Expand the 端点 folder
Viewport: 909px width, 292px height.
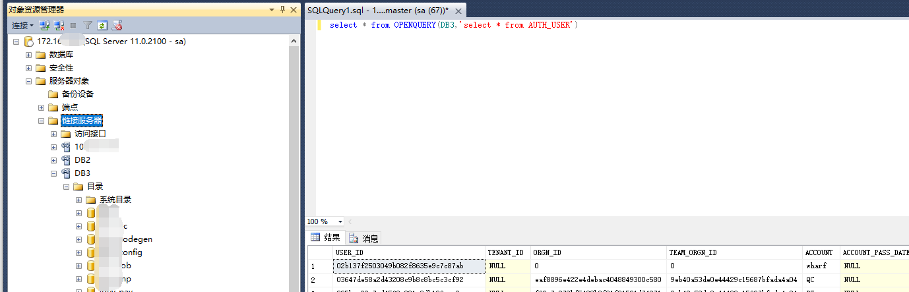click(x=41, y=107)
